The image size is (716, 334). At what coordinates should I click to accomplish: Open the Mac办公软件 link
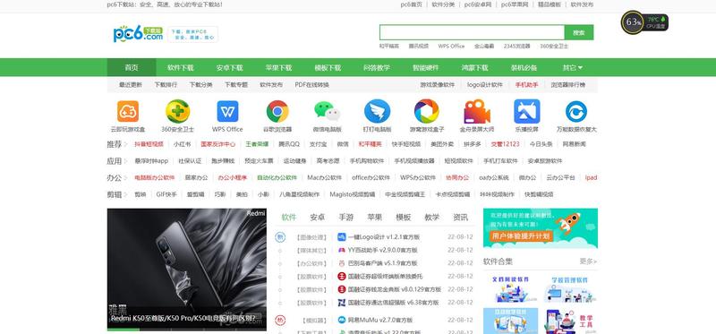324,177
